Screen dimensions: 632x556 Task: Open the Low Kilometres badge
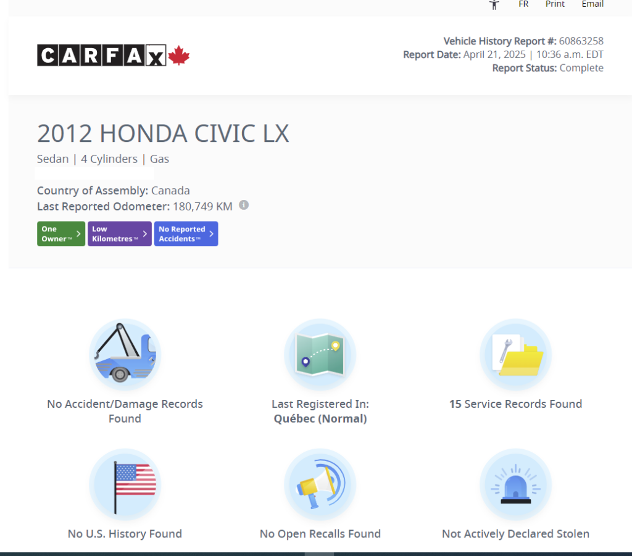coord(119,234)
